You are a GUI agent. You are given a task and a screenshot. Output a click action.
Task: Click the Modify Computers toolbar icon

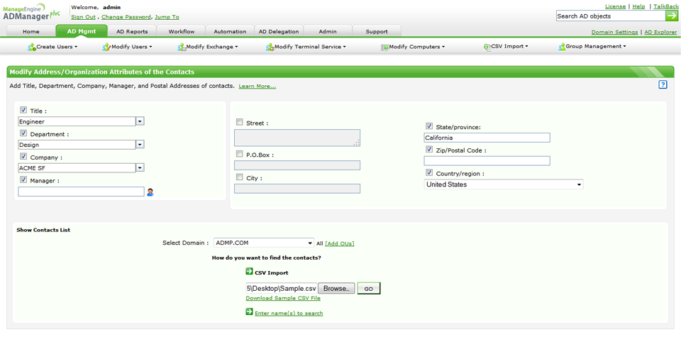click(384, 47)
